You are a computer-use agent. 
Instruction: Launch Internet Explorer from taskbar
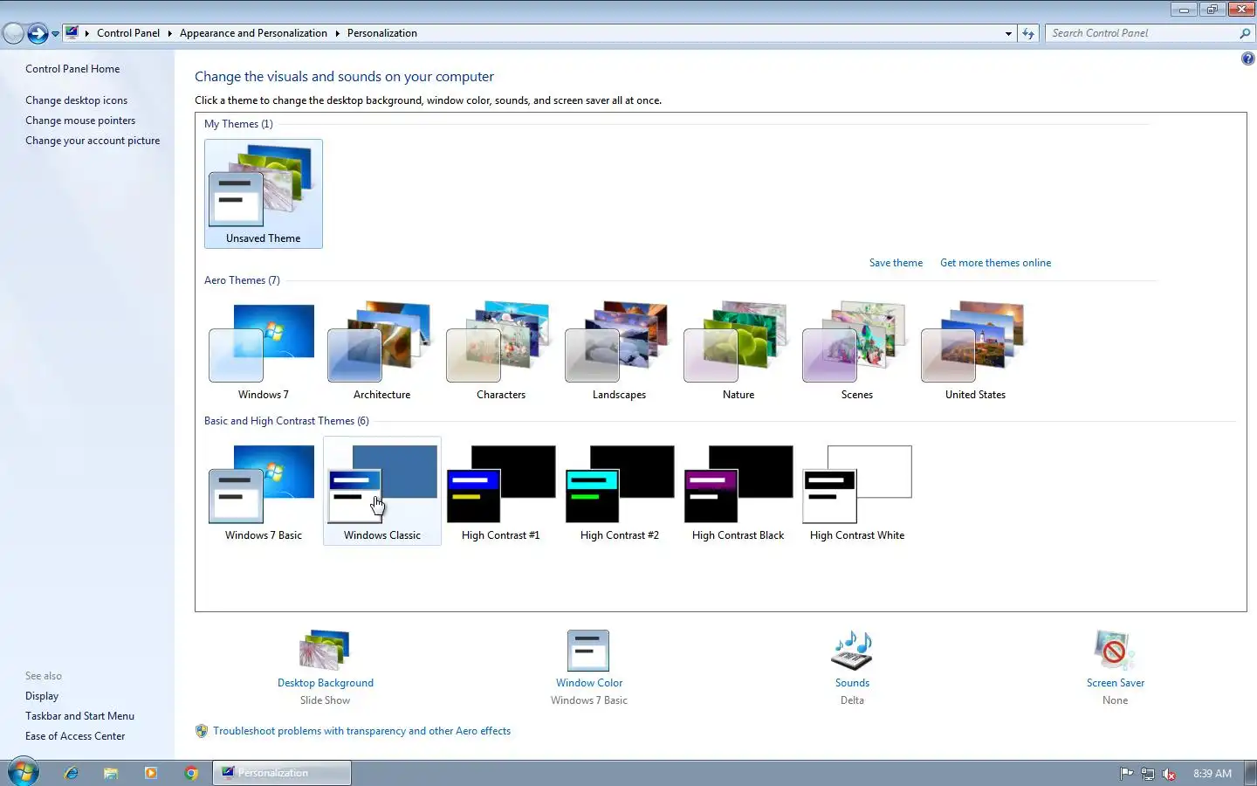(x=72, y=773)
